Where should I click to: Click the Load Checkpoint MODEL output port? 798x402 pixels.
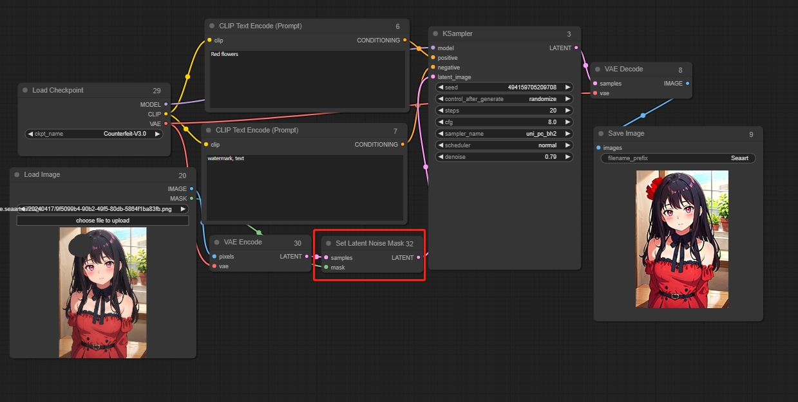[x=166, y=104]
